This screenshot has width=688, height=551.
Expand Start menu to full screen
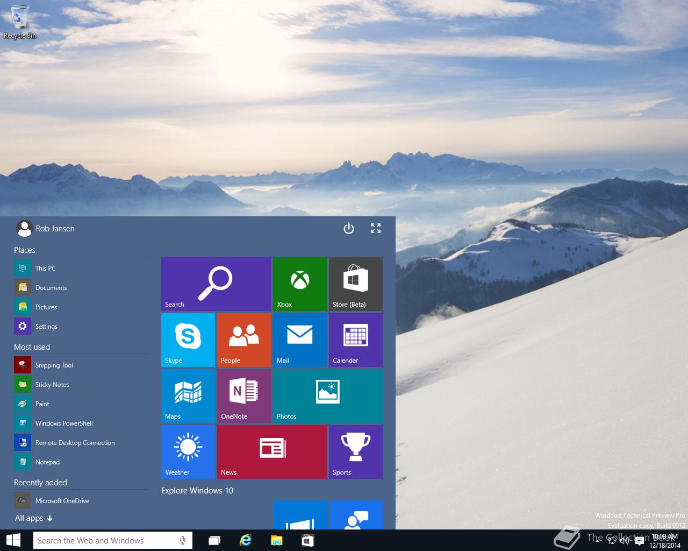click(x=376, y=228)
